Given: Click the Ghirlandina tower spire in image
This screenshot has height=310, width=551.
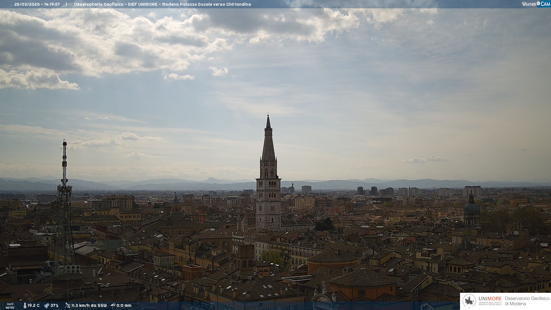Looking at the screenshot, I should coord(268,144).
